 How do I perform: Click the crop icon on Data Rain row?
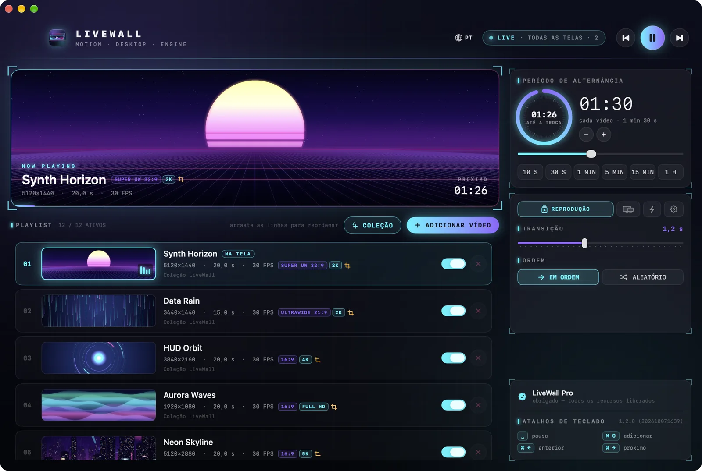(x=351, y=313)
